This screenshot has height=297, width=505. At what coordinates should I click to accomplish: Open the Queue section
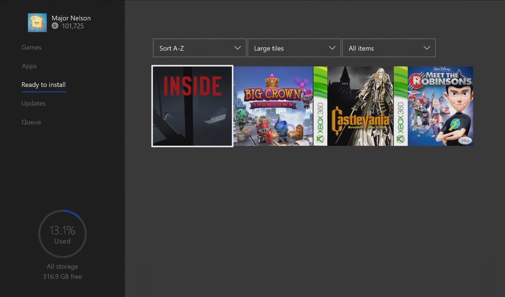pos(31,122)
